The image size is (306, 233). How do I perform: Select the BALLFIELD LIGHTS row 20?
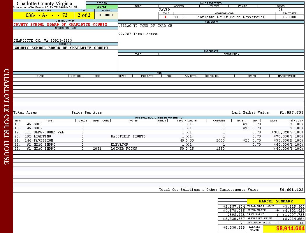[128, 136]
